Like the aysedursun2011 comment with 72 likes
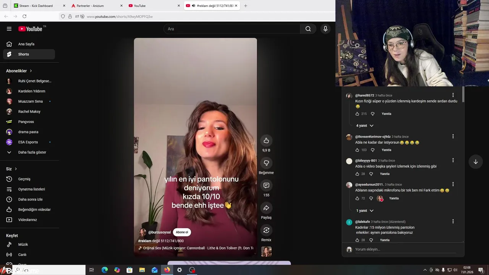 [357, 198]
